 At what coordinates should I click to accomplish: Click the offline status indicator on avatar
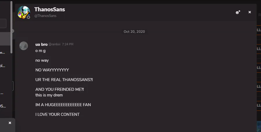click(28, 17)
